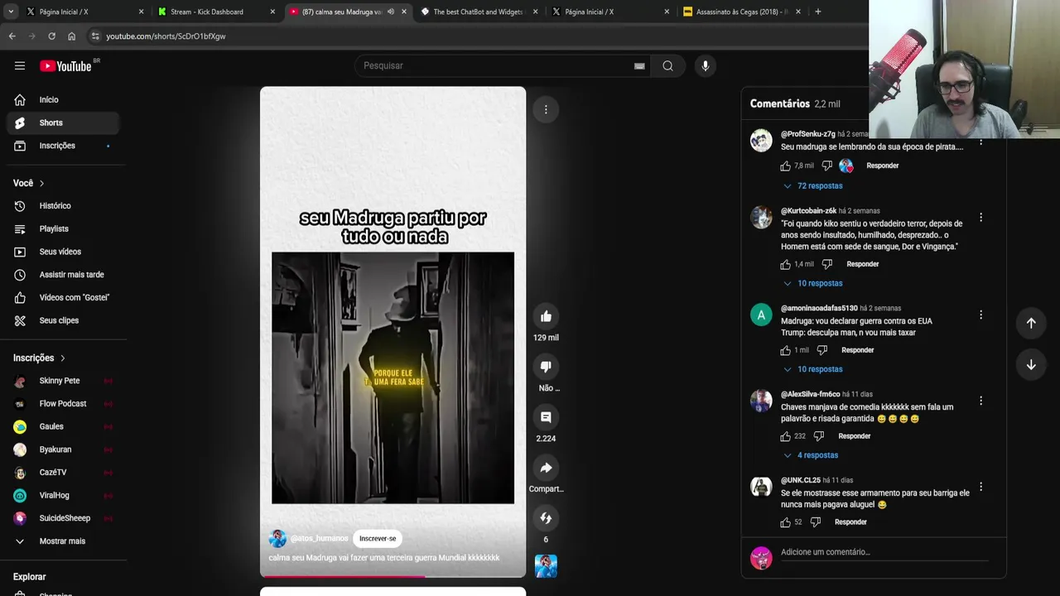The width and height of the screenshot is (1060, 596).
Task: Open Assistir mais tarde in sidebar
Action: 63,275
